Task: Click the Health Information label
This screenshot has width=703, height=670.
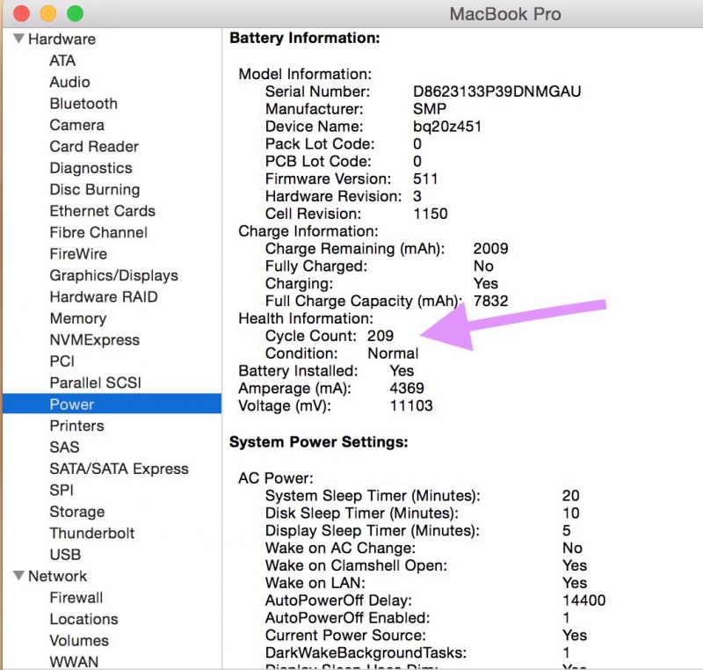Action: pos(306,318)
